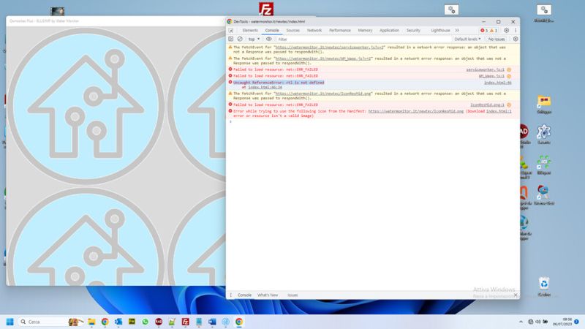
Task: Show hidden system tray icons chevron
Action: (521, 322)
